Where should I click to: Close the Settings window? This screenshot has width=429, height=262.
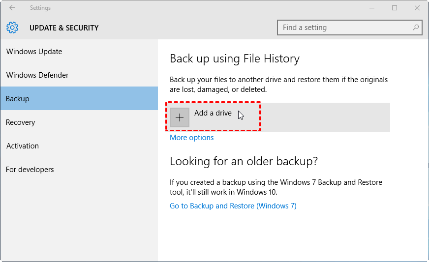tap(417, 8)
